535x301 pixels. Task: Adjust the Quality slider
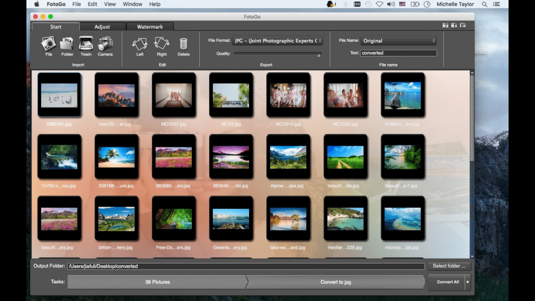pyautogui.click(x=277, y=54)
